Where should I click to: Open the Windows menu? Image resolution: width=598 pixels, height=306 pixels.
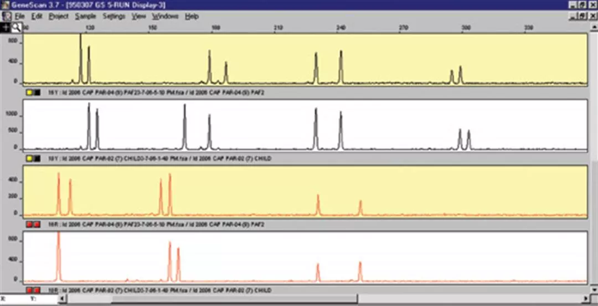(x=165, y=16)
